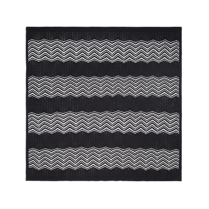This screenshot has height=209, width=209.
Task: Click the white background above the scarf
Action: click(x=104, y=13)
